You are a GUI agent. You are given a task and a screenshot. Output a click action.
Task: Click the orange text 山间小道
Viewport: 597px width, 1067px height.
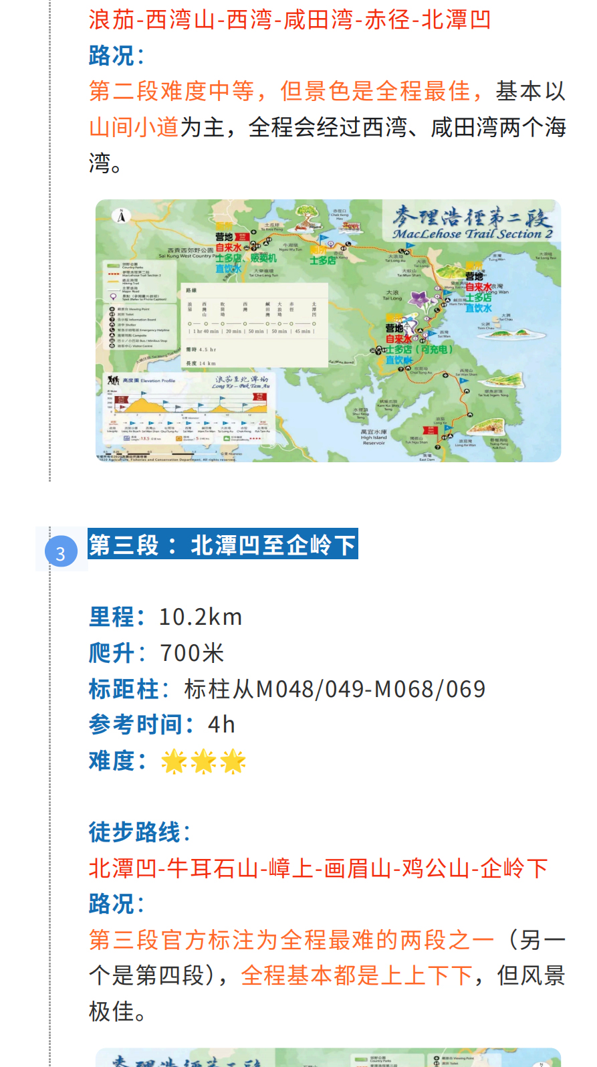(x=134, y=126)
